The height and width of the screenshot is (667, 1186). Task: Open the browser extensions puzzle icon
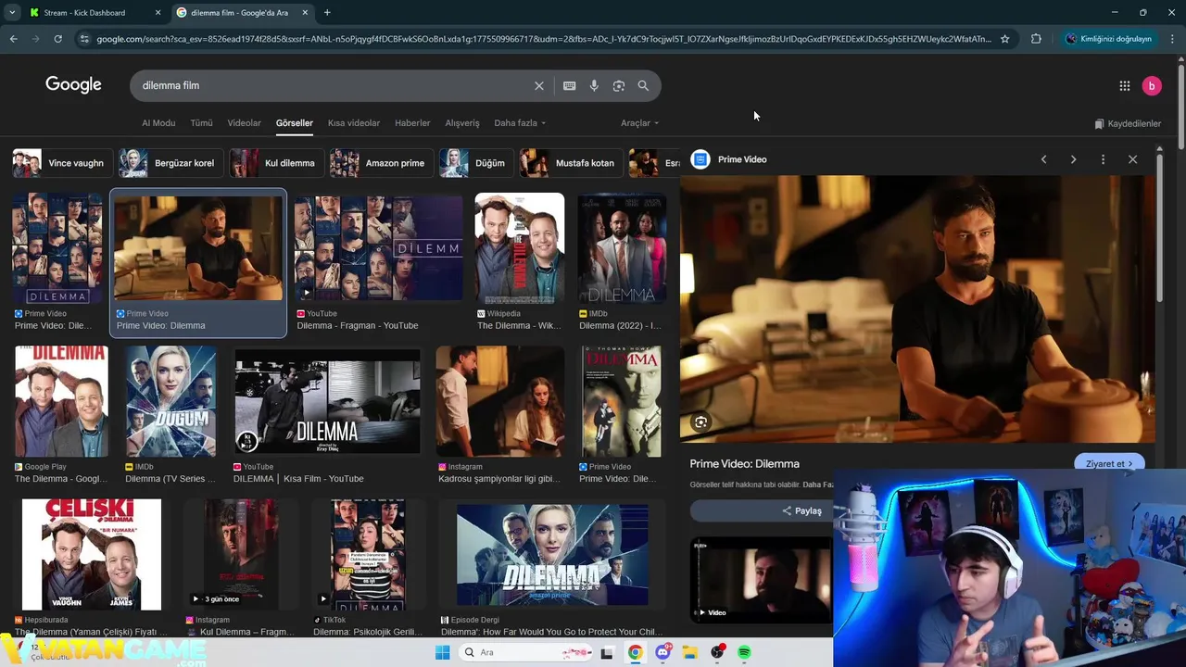(x=1036, y=39)
